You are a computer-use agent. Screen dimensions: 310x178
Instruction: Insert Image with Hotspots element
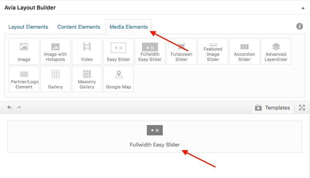[55, 51]
